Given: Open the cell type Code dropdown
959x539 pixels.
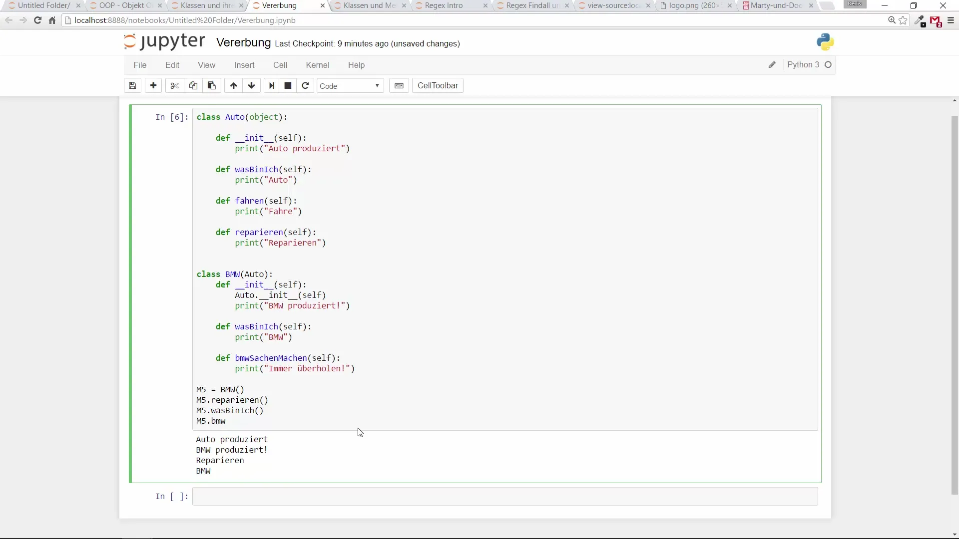Looking at the screenshot, I should pos(350,86).
